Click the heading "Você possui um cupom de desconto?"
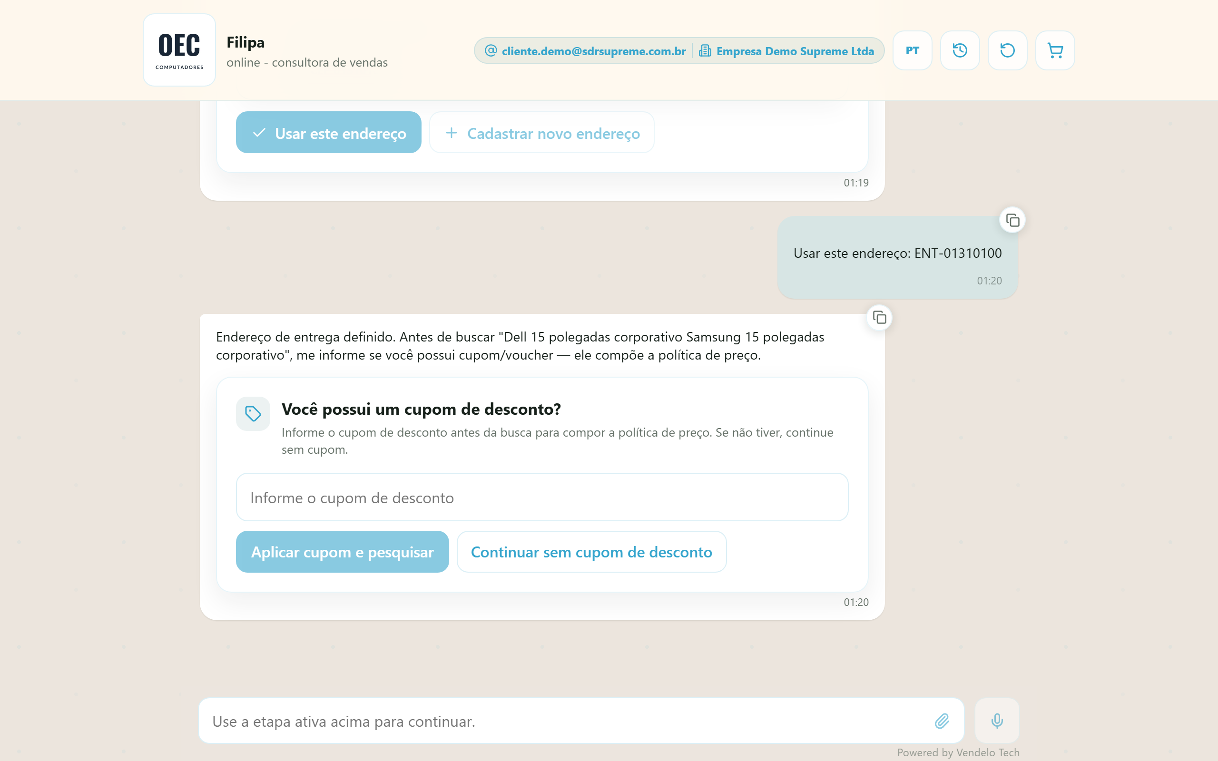The image size is (1218, 761). (x=421, y=409)
